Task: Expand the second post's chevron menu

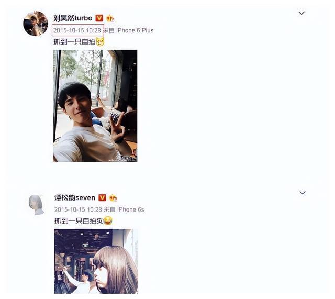Action: pos(302,193)
